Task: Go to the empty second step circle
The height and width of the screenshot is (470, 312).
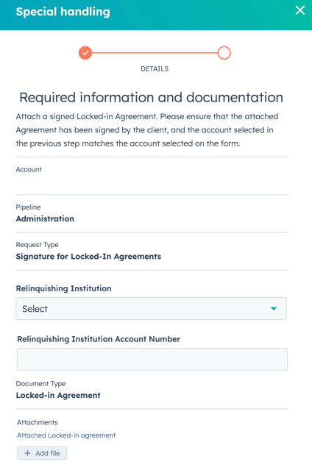Action: point(224,53)
